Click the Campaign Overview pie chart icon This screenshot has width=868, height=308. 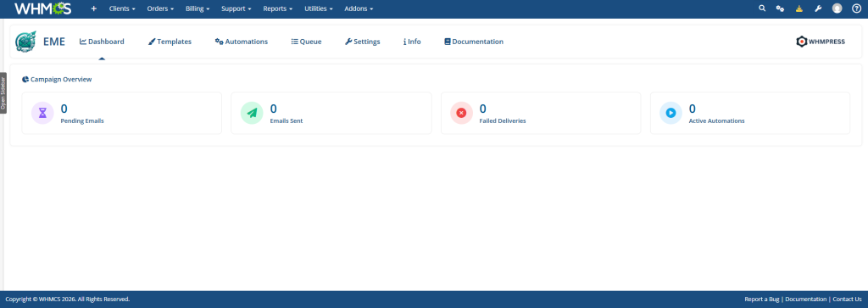click(x=25, y=79)
